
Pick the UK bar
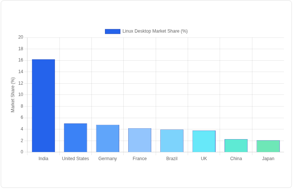tap(204, 141)
